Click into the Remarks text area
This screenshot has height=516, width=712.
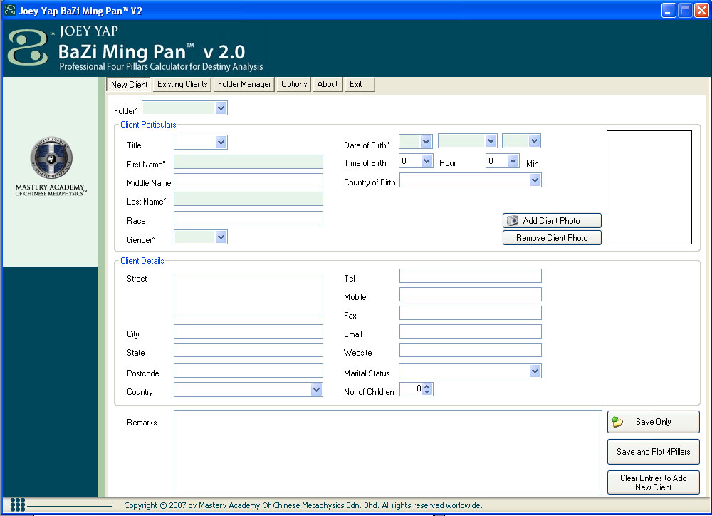pyautogui.click(x=388, y=453)
